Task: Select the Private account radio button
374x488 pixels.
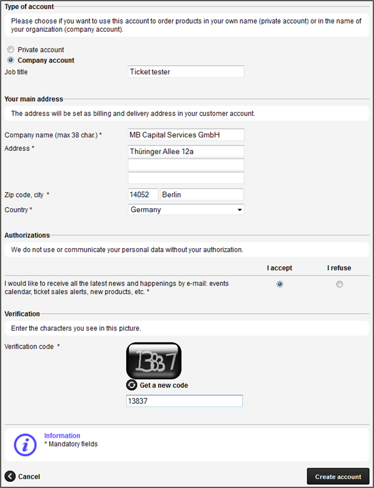Action: click(11, 50)
